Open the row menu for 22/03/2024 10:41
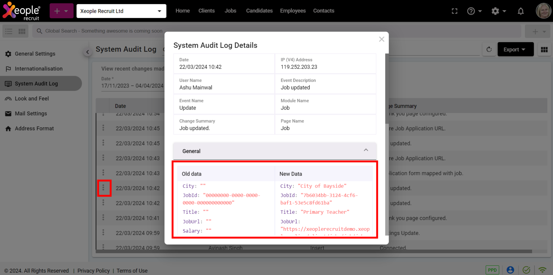Screen dimensions: 553x275 (103, 218)
